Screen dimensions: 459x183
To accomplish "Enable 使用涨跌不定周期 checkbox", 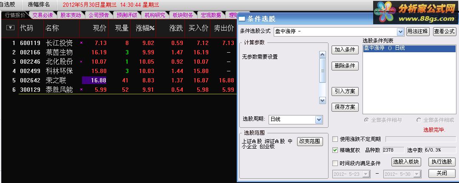I will [335, 139].
